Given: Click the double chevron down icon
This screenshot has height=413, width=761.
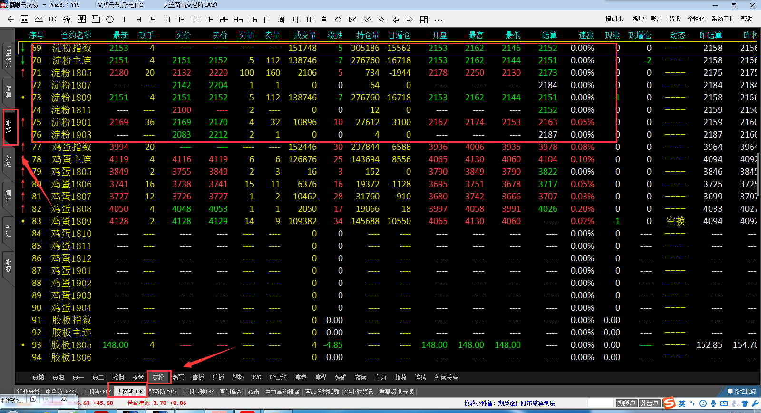Looking at the screenshot, I should [x=367, y=20].
